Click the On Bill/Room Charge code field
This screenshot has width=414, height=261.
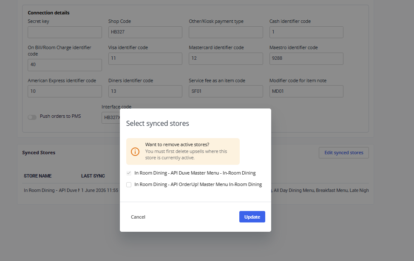pos(65,65)
